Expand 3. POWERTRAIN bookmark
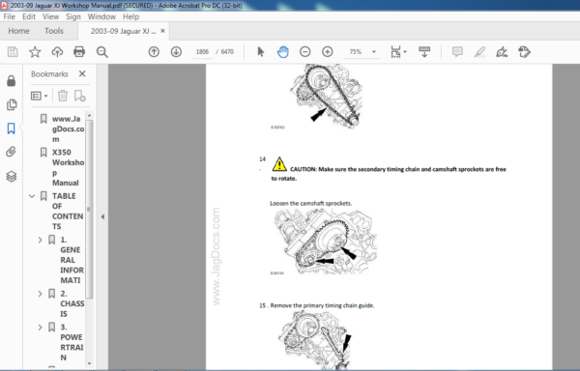The width and height of the screenshot is (580, 371). (40, 327)
